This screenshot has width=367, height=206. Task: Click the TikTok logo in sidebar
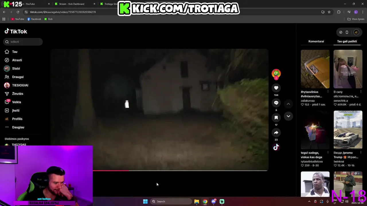point(16,31)
